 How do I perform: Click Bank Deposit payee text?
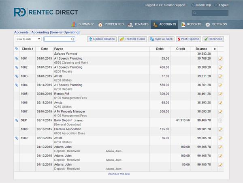pyautogui.click(x=63, y=121)
